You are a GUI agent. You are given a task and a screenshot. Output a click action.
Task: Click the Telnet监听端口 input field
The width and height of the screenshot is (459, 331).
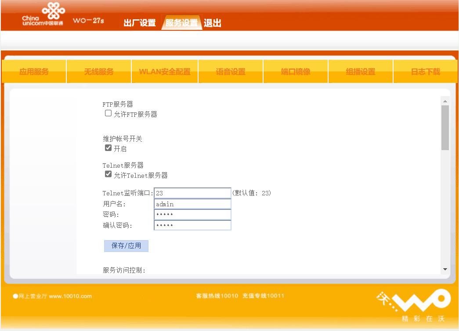pyautogui.click(x=192, y=193)
